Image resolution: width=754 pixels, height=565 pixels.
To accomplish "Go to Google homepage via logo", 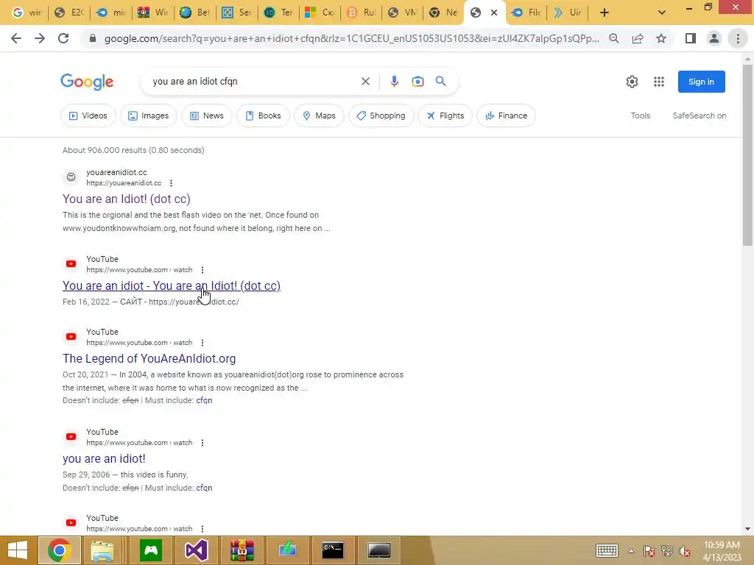I will click(87, 82).
